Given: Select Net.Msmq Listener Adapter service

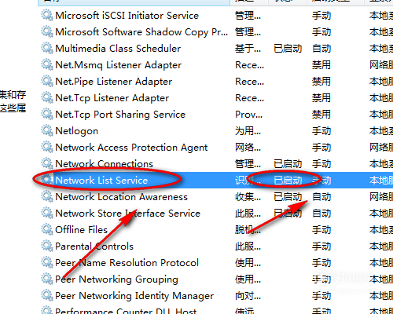Looking at the screenshot, I should pos(215,64).
